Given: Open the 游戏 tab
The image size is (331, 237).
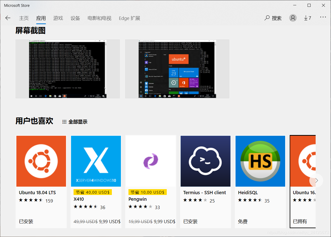Looking at the screenshot, I should click(x=58, y=18).
